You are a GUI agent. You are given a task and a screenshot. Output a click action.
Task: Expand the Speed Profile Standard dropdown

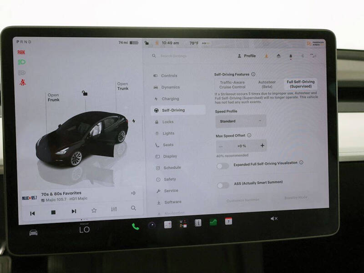click(x=241, y=121)
